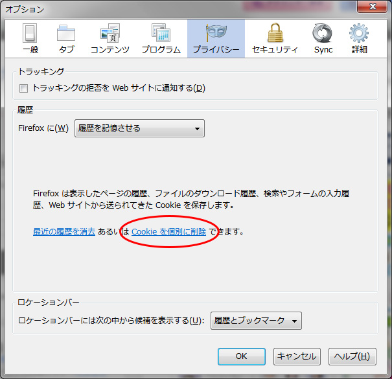Click the 最近の履歴を消去 link

click(x=64, y=232)
